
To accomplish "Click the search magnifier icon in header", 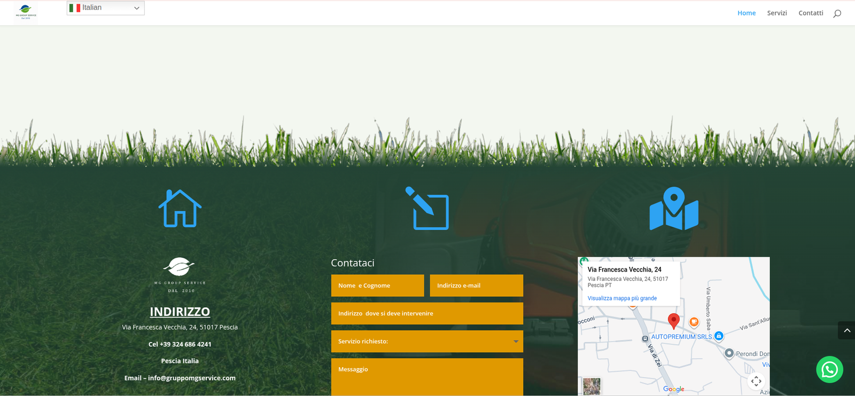I will pyautogui.click(x=837, y=13).
